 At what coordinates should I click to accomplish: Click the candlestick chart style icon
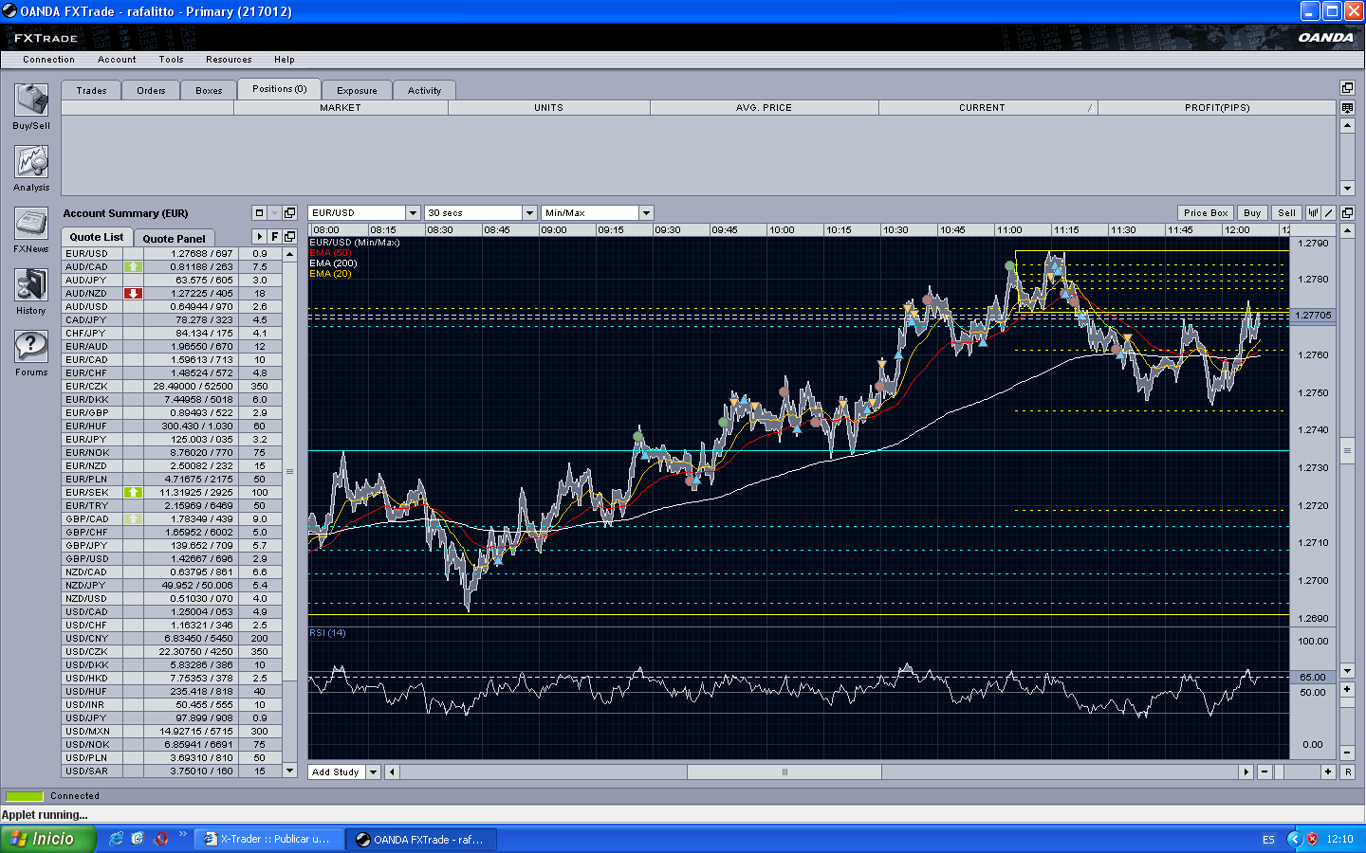tap(1314, 213)
